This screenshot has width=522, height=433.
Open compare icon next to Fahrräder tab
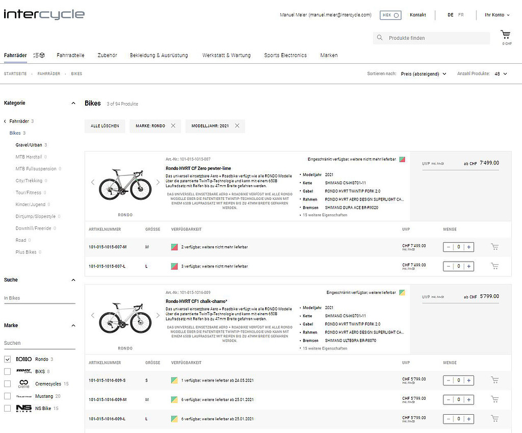tap(39, 55)
